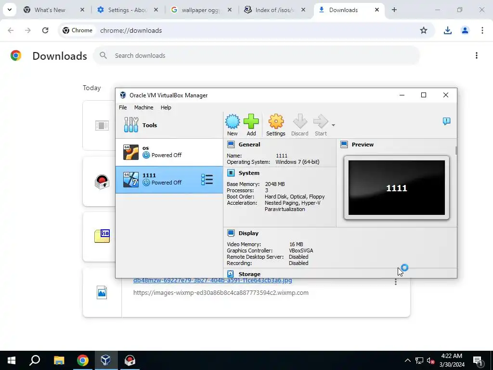493x370 pixels.
Task: Open the Start button dropdown arrow
Action: pos(333,125)
